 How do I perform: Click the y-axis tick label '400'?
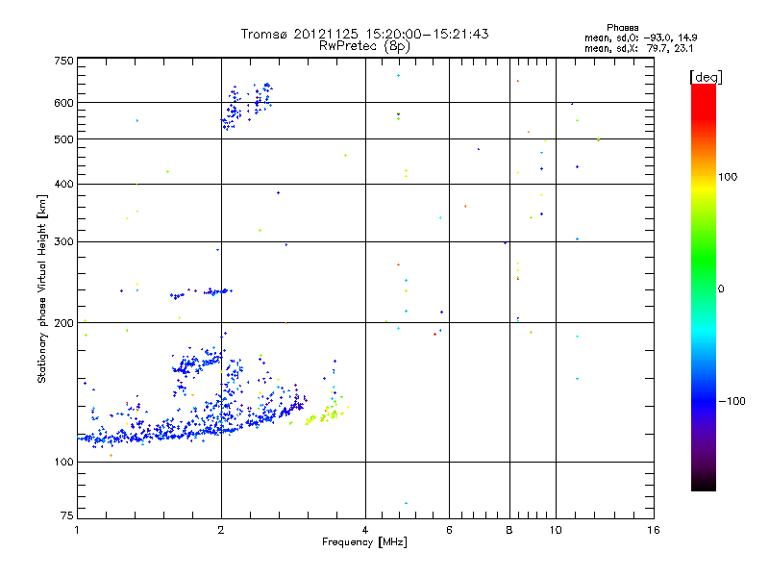64,184
